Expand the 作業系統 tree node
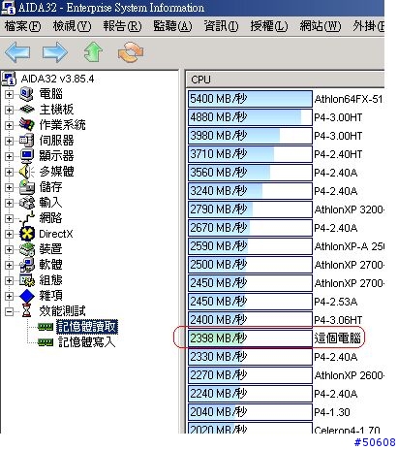Viewport: 398px width, 450px height. click(x=9, y=125)
